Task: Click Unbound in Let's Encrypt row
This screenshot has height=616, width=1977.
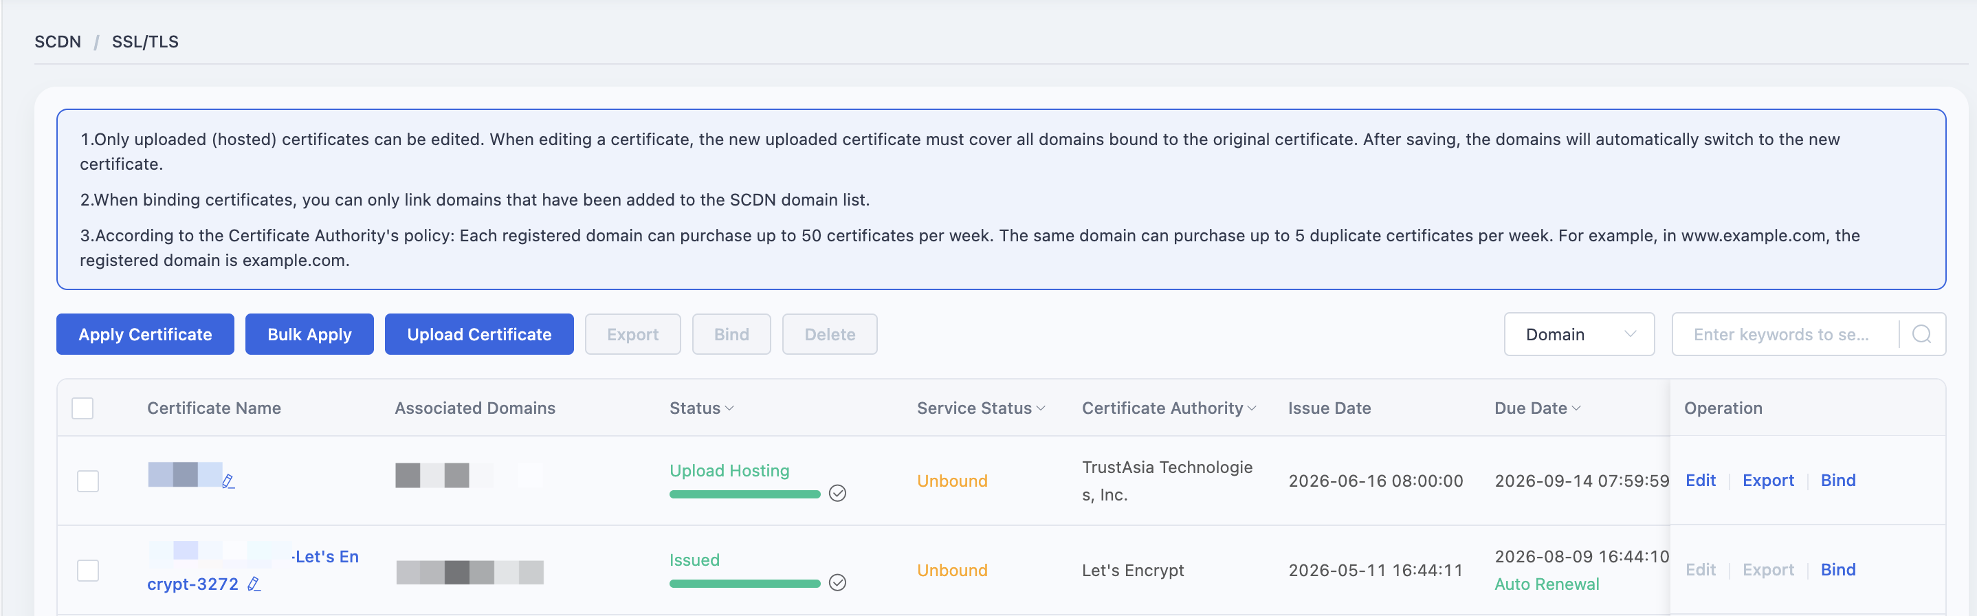Action: [x=951, y=570]
